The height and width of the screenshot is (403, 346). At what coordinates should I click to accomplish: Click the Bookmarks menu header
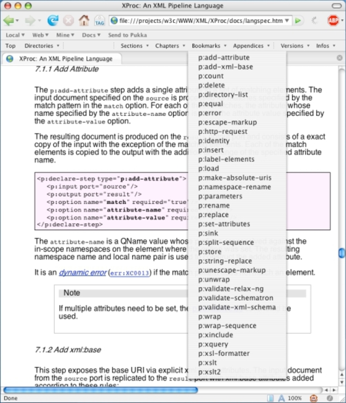(x=209, y=46)
